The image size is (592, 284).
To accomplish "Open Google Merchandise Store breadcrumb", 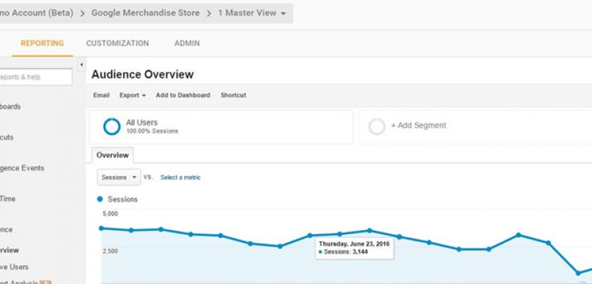I will (145, 13).
